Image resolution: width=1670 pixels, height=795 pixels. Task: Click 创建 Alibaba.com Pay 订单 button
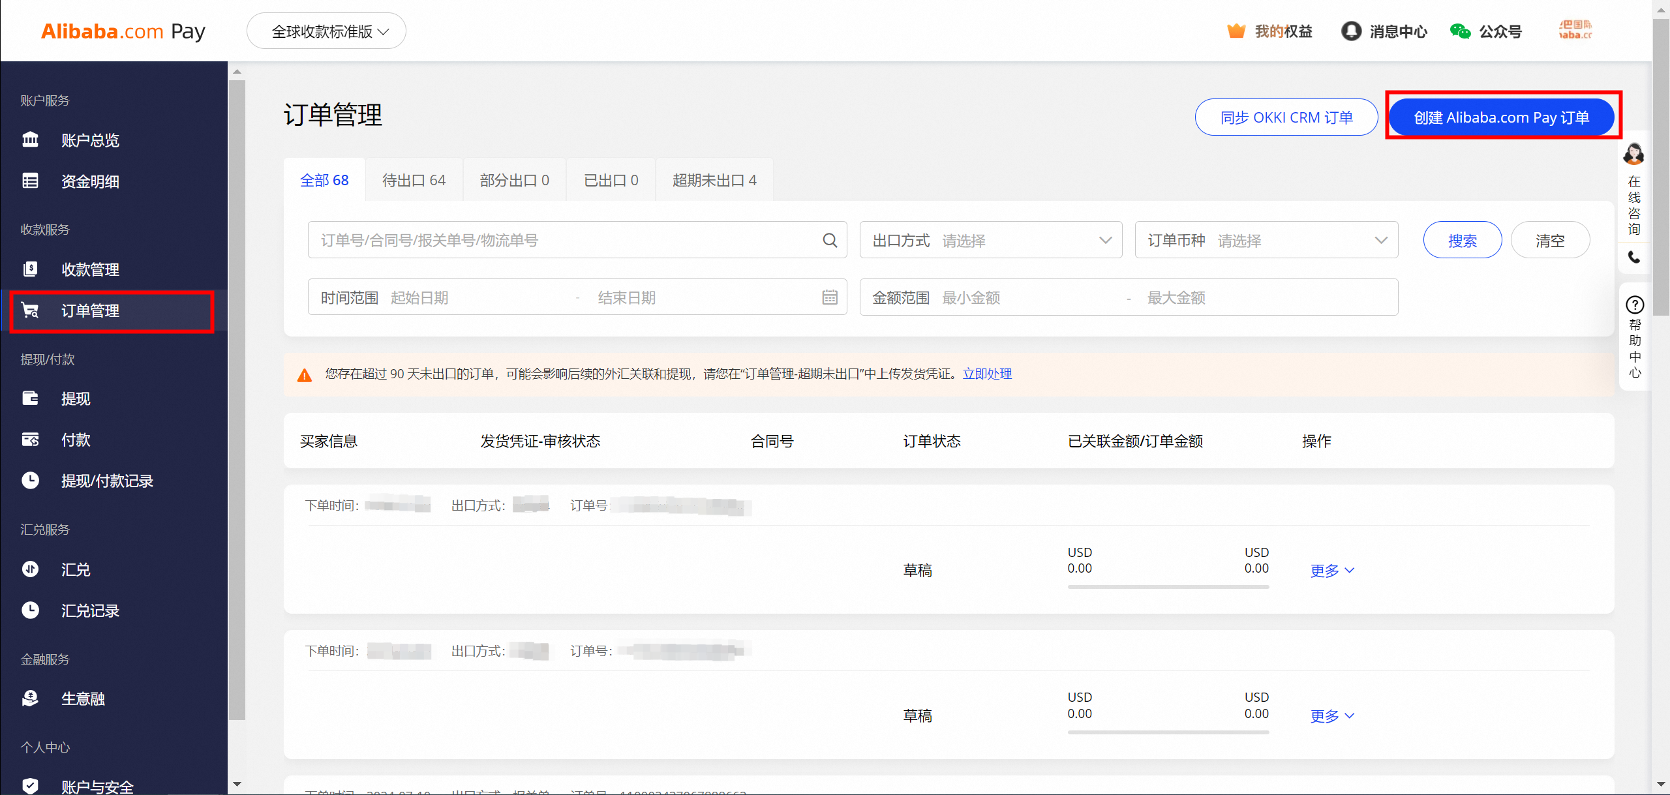point(1501,117)
